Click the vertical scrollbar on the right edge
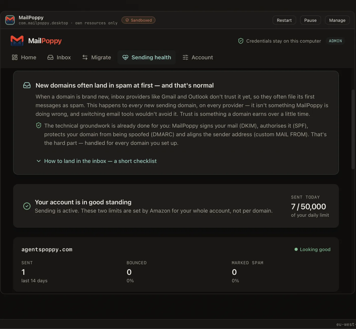The image size is (356, 329). tap(353, 129)
